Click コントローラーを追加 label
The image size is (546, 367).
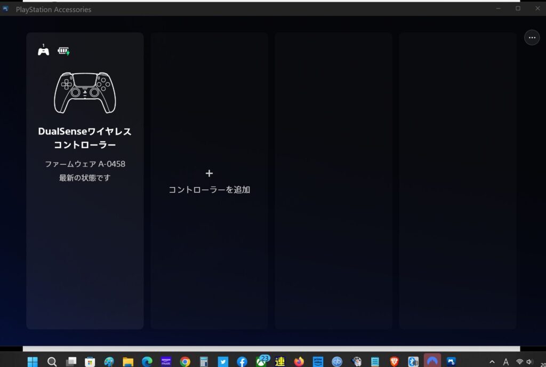coord(209,190)
